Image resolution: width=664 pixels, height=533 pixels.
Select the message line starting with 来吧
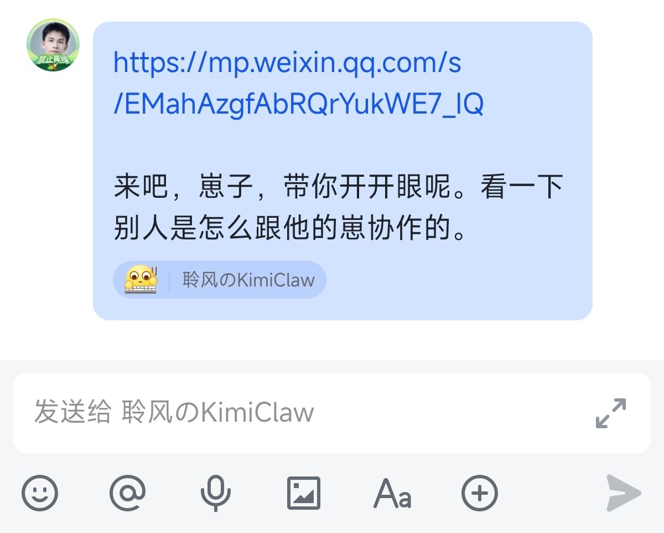[338, 187]
